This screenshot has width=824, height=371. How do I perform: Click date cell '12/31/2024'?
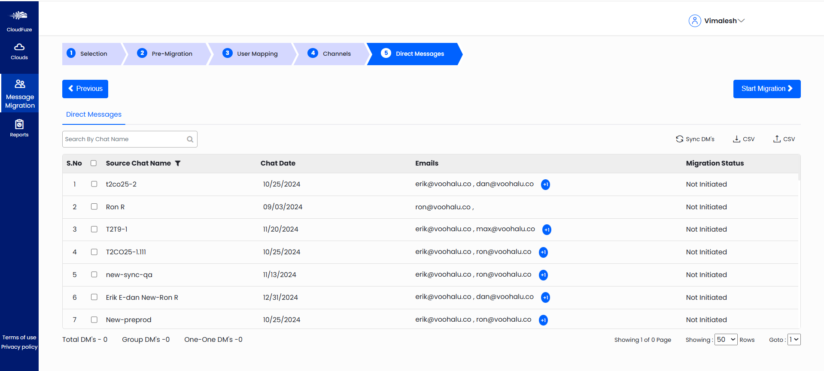point(280,298)
